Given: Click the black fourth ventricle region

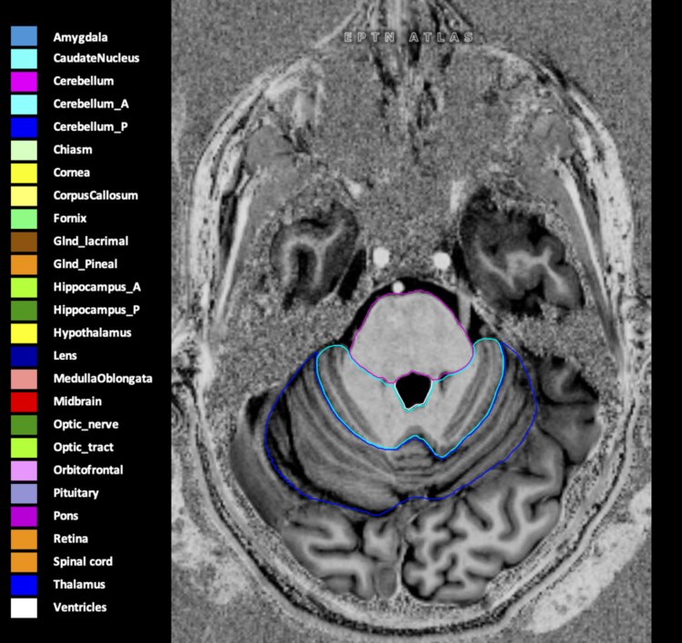Looking at the screenshot, I should [x=416, y=389].
